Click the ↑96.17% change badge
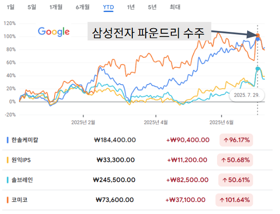 click(x=236, y=140)
